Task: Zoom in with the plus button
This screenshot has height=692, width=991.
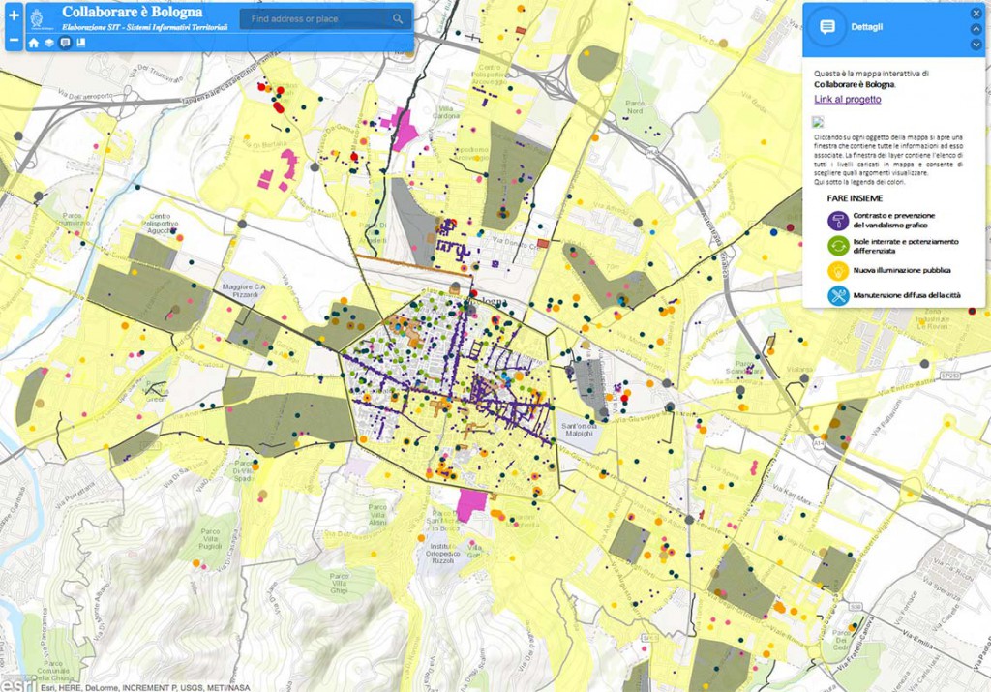Action: (x=14, y=16)
